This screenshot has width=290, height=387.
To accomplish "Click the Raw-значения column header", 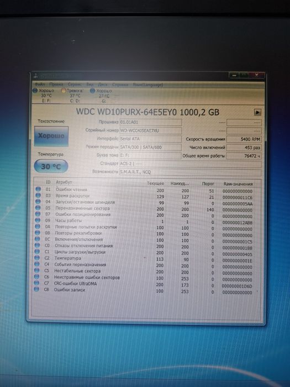I will (238, 184).
